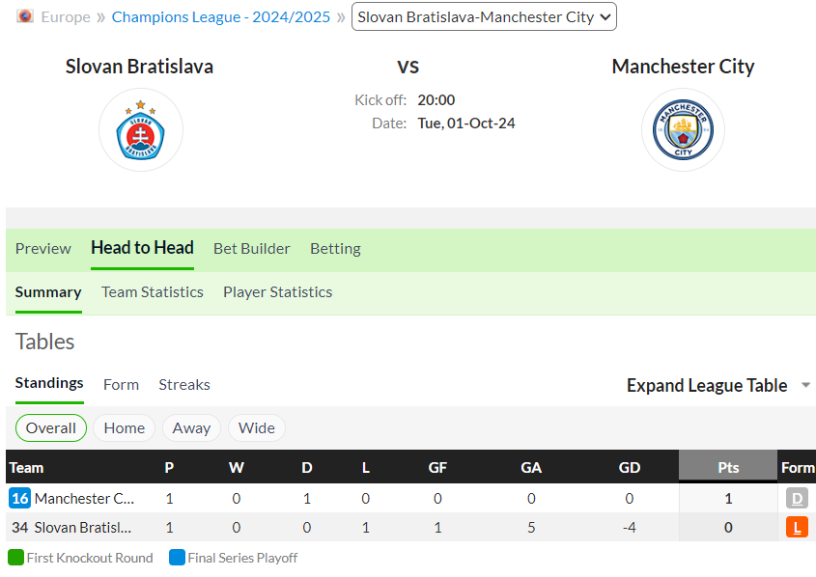The height and width of the screenshot is (577, 816).
Task: Click the blue Final Series Playoff legend square
Action: (x=177, y=558)
